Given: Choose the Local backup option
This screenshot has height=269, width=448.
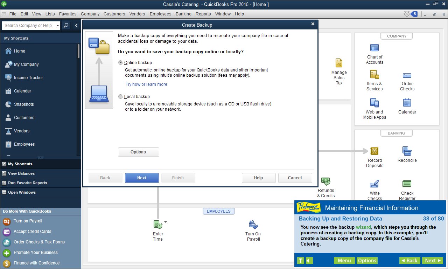Looking at the screenshot, I should [120, 96].
